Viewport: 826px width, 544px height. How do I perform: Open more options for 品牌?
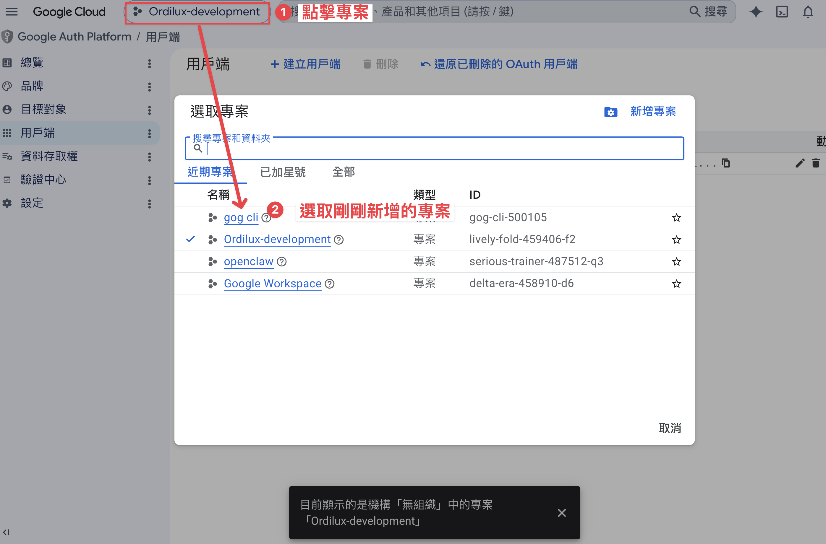point(149,87)
